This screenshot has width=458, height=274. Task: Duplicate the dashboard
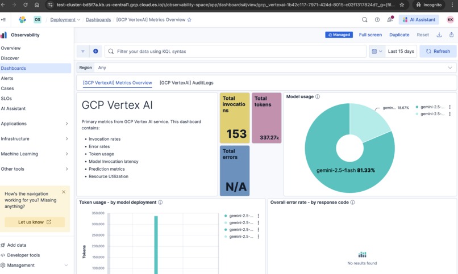pyautogui.click(x=399, y=35)
